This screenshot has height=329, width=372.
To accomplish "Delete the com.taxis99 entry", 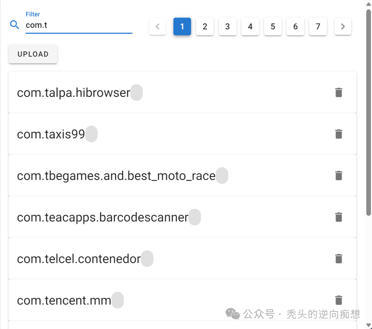I will [339, 134].
